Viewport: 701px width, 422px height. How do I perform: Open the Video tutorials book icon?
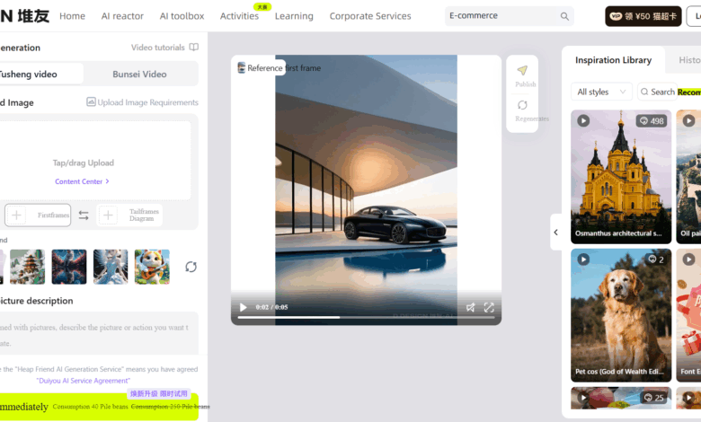click(x=194, y=48)
